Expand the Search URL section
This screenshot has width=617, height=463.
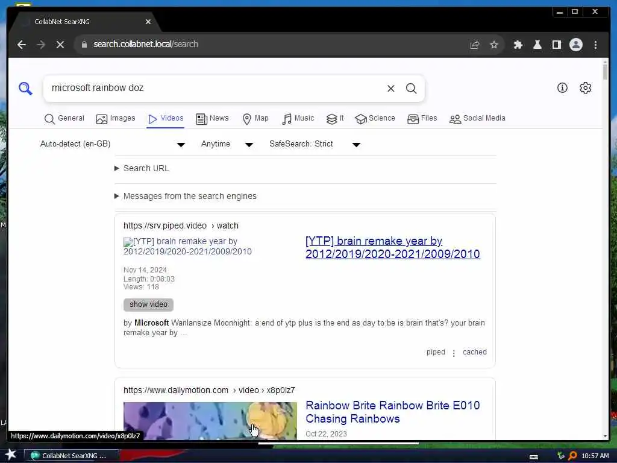[x=142, y=169]
